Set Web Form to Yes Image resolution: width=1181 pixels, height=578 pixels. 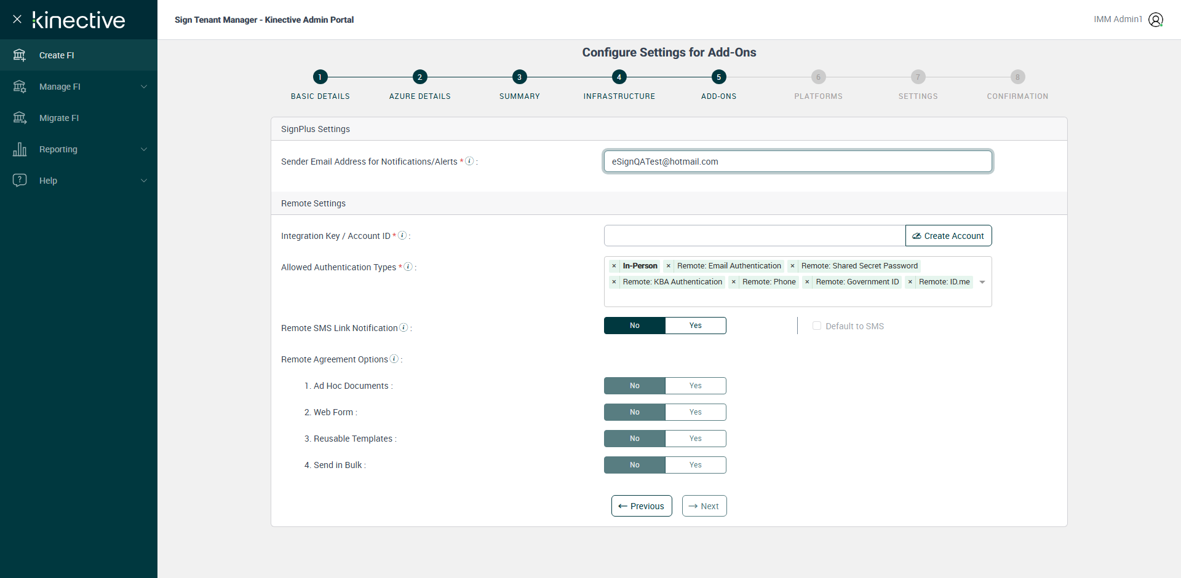click(x=696, y=412)
